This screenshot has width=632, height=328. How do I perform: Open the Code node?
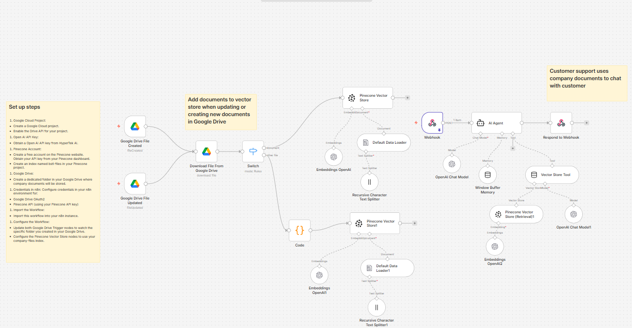pyautogui.click(x=299, y=231)
